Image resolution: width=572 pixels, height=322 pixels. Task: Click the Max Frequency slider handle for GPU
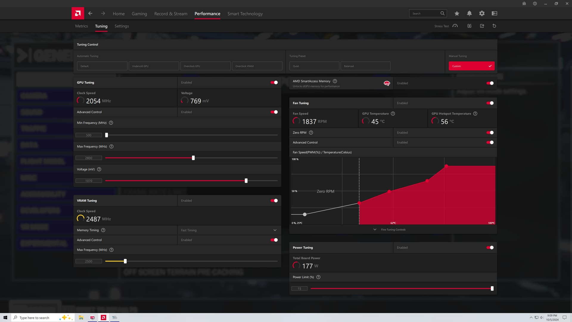coord(193,158)
